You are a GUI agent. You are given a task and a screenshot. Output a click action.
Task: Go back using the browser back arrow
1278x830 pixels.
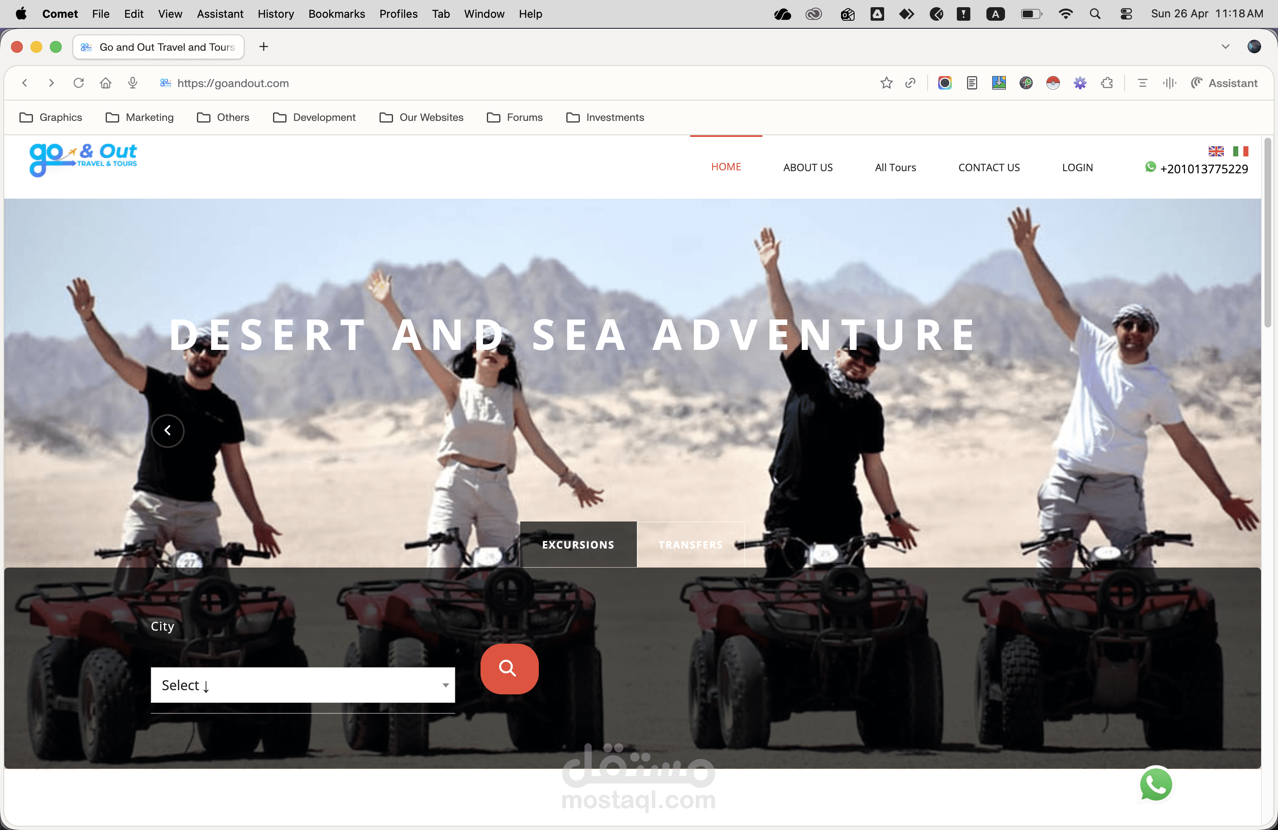pos(25,83)
